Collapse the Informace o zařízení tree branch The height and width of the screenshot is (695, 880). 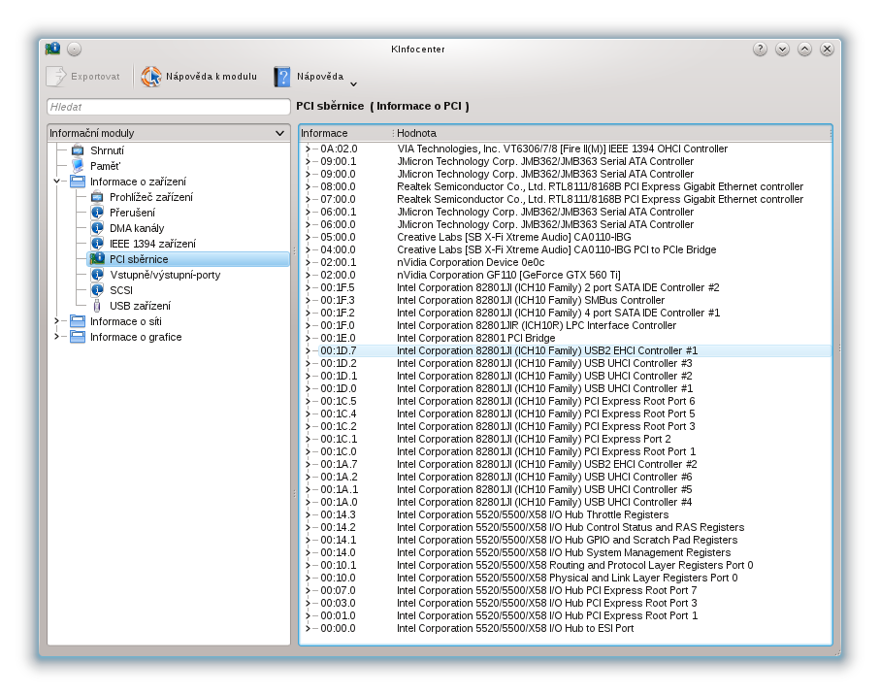coord(56,182)
